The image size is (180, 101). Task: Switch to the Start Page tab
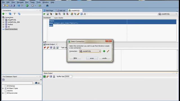(x=48, y=11)
